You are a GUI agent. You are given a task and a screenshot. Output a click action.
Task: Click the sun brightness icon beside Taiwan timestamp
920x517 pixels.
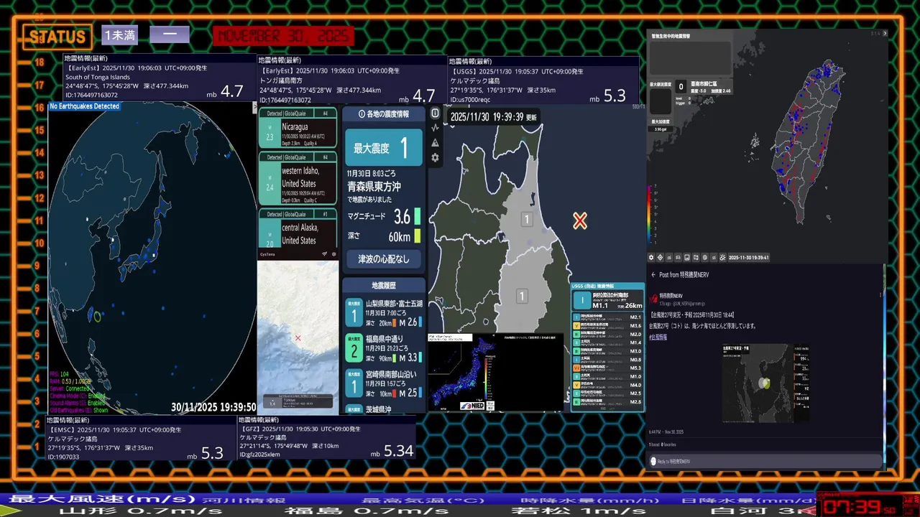(x=722, y=258)
